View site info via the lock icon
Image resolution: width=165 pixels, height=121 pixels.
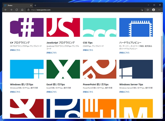pos(28,10)
